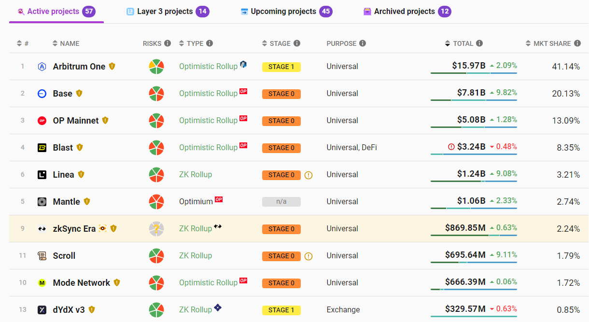Click the Exchange purpose cell
Image resolution: width=589 pixels, height=322 pixels.
click(343, 310)
